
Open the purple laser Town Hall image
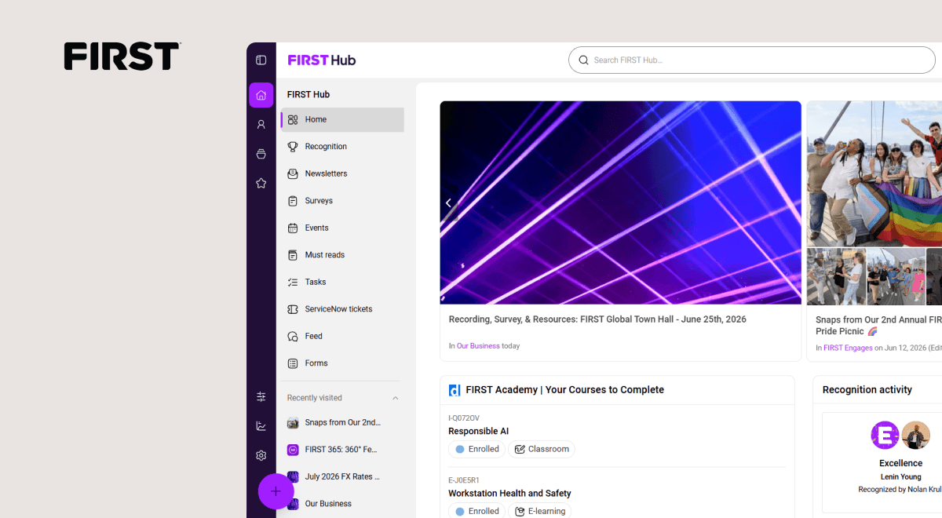[x=620, y=202]
